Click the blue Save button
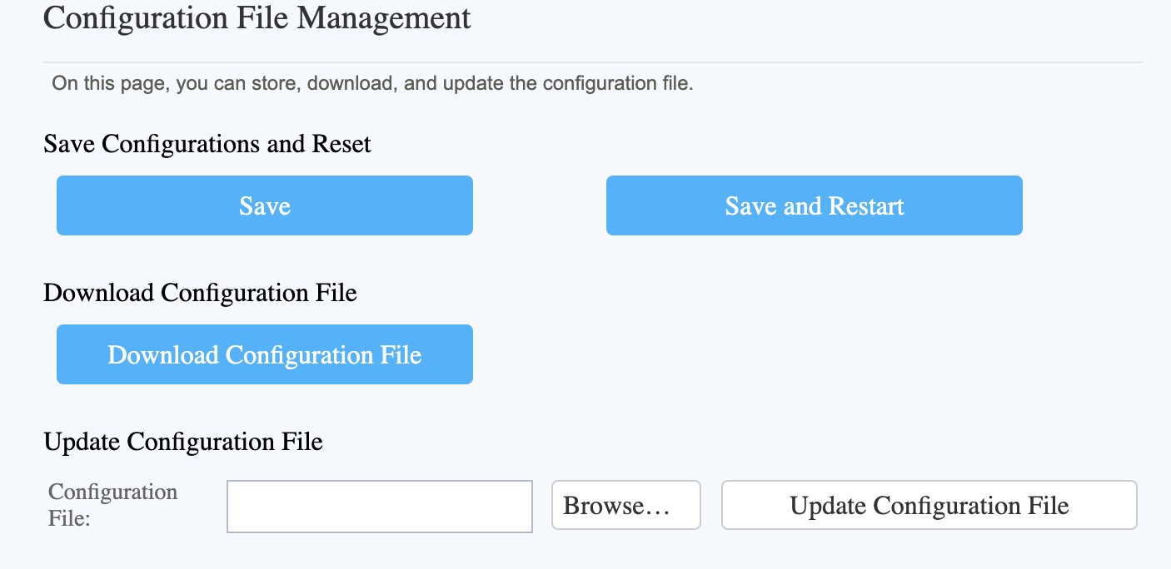The height and width of the screenshot is (569, 1171). [265, 205]
